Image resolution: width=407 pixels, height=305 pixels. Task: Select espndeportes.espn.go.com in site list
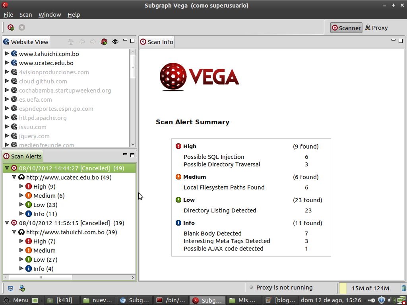(x=56, y=109)
